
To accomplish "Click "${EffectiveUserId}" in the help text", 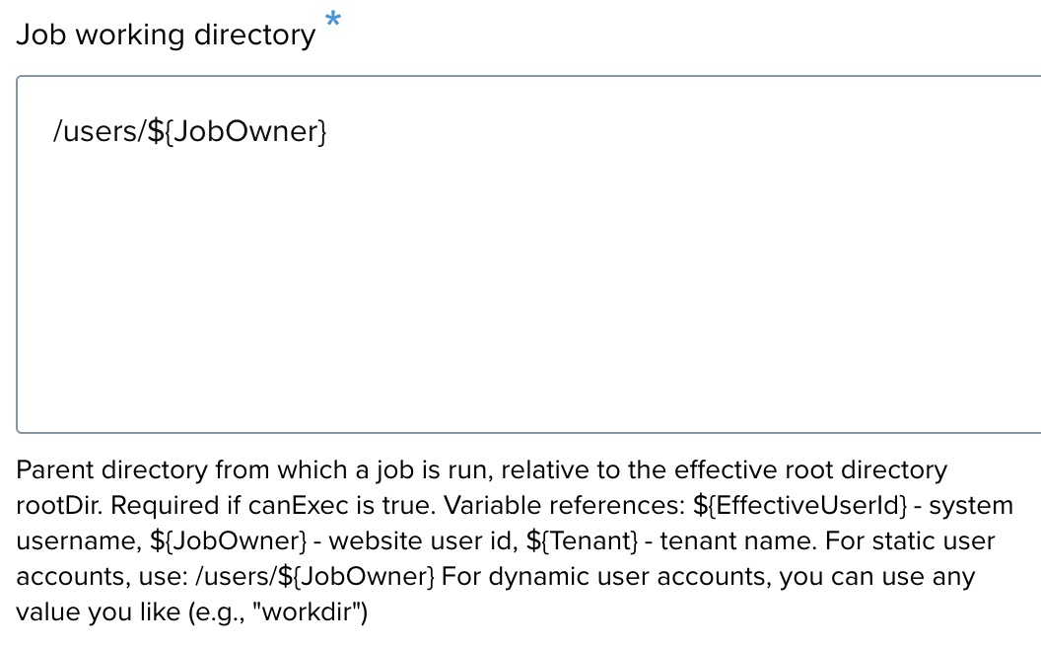I will 800,505.
